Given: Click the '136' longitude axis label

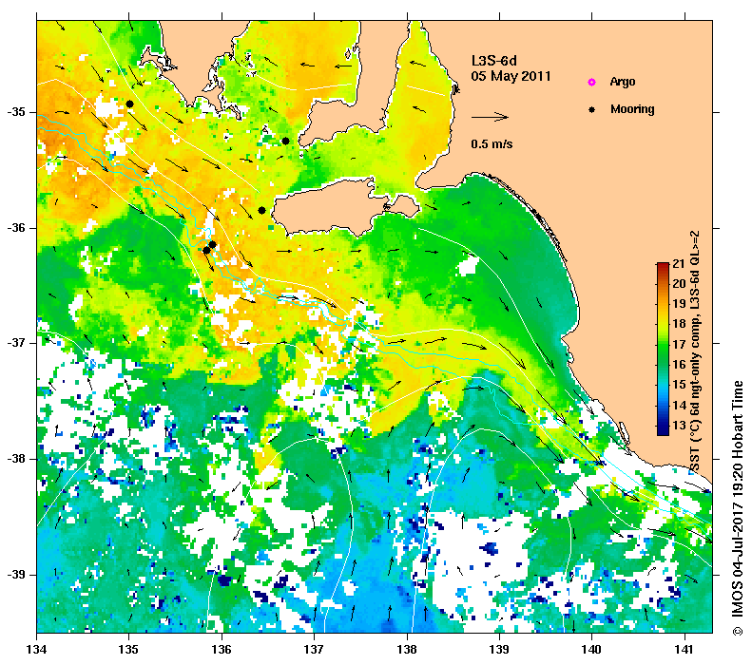Looking at the screenshot, I should pos(222,650).
